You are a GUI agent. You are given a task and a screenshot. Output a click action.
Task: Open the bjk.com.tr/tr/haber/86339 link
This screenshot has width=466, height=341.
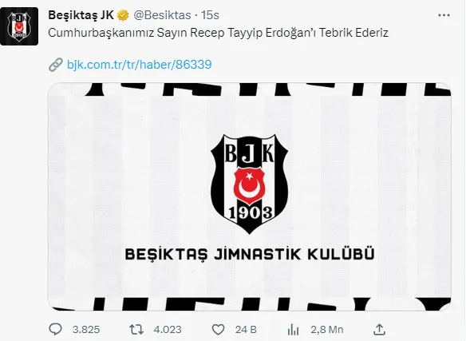coord(140,65)
